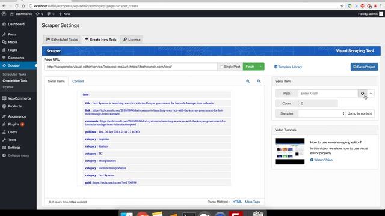Screen dimensions: 385x216
Task: Click the XPath target picker icon
Action: [x=362, y=94]
